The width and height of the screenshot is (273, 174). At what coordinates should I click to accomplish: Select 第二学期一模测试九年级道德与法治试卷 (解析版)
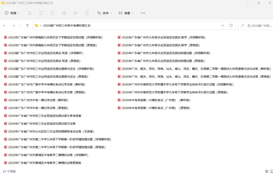click(194, 69)
